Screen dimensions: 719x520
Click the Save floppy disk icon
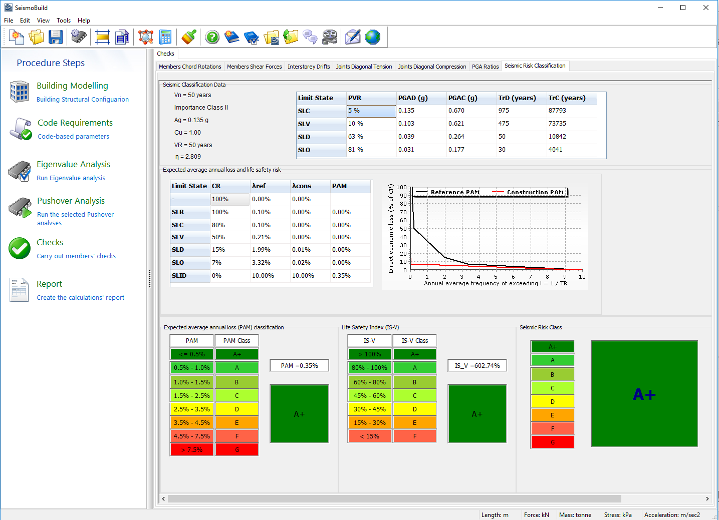[56, 37]
